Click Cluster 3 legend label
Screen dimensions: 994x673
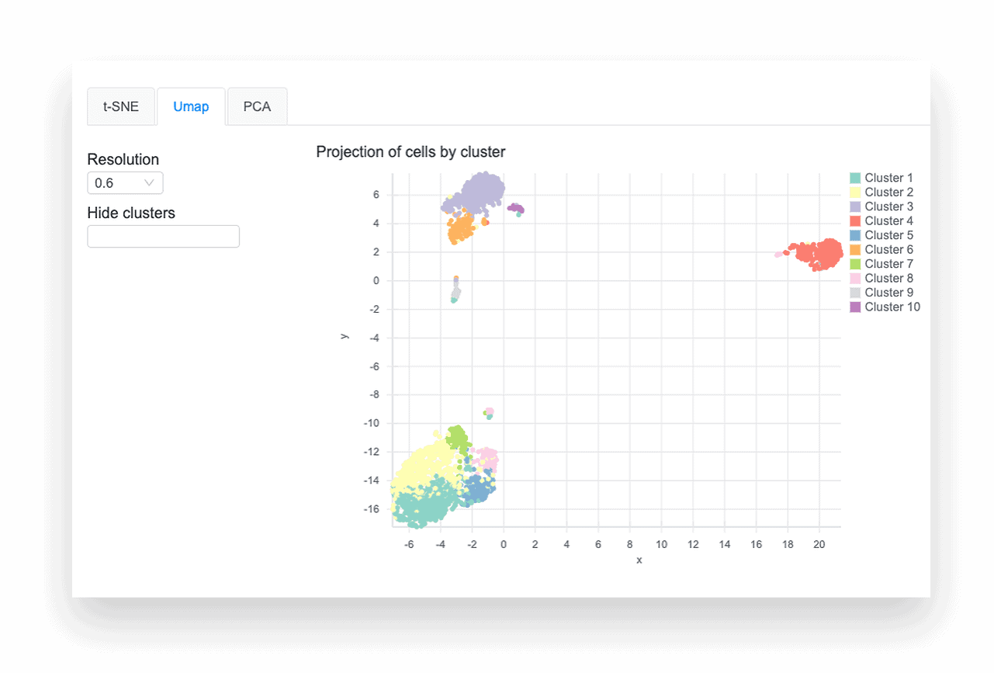point(889,206)
